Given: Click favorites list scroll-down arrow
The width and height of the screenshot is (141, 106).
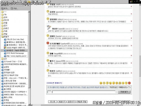Looking at the screenshot, I should point(29,105).
